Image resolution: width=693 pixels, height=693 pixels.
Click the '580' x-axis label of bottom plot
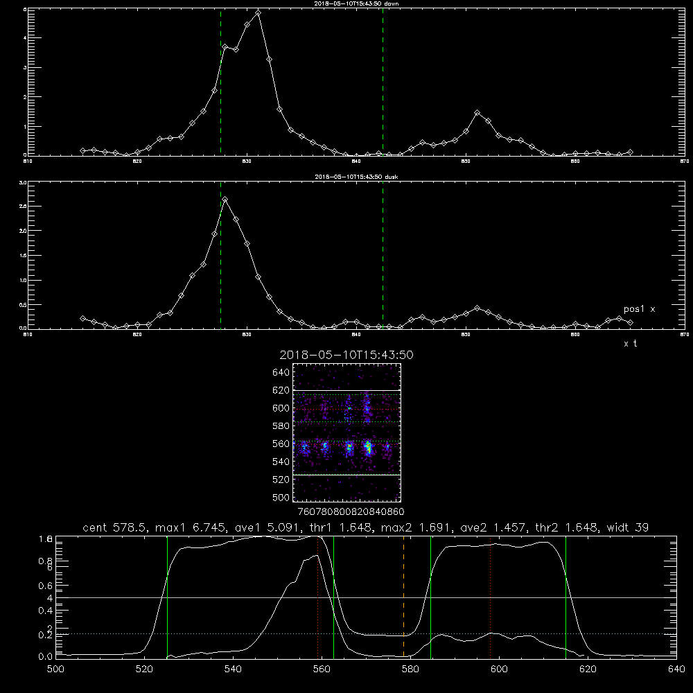[410, 669]
